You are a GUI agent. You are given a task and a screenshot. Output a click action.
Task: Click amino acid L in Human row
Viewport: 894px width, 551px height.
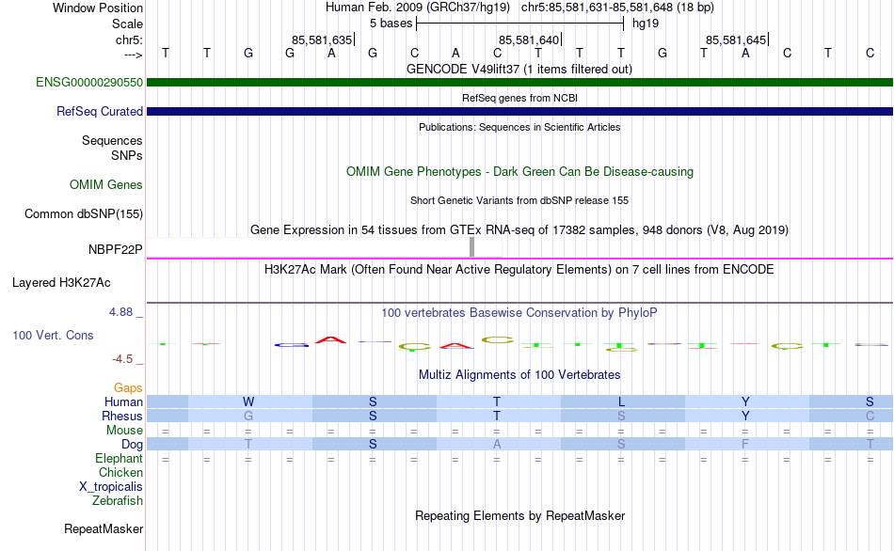tap(621, 401)
